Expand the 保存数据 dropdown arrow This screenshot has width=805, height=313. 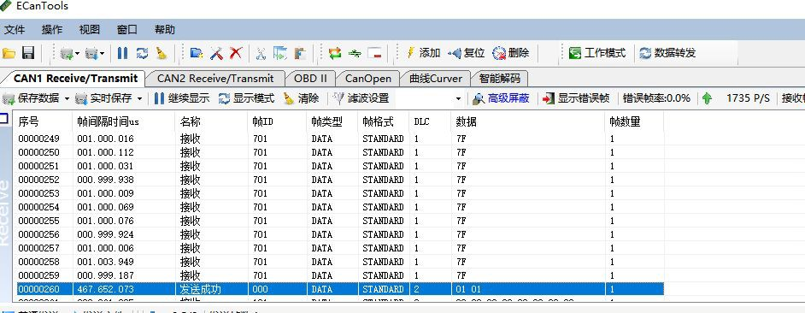click(x=67, y=98)
